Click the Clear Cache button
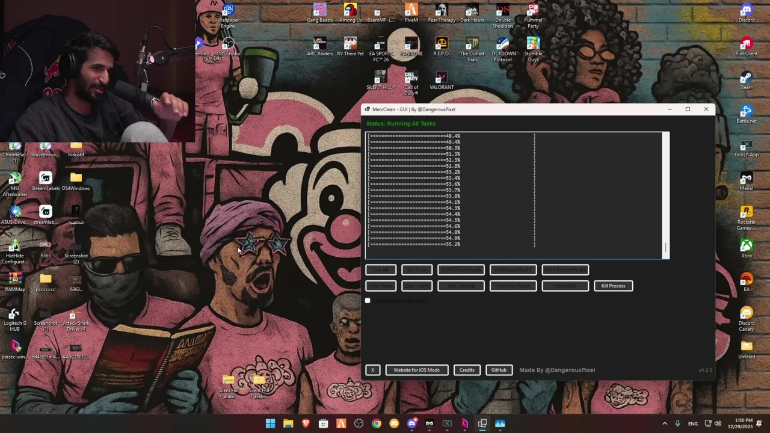 (417, 286)
